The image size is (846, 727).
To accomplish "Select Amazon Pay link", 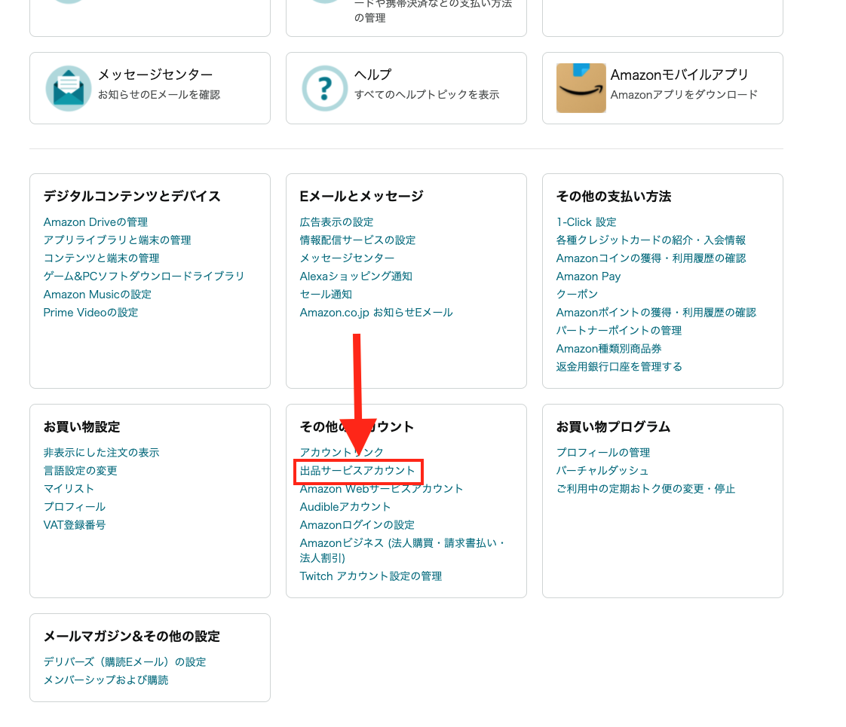I will 588,276.
